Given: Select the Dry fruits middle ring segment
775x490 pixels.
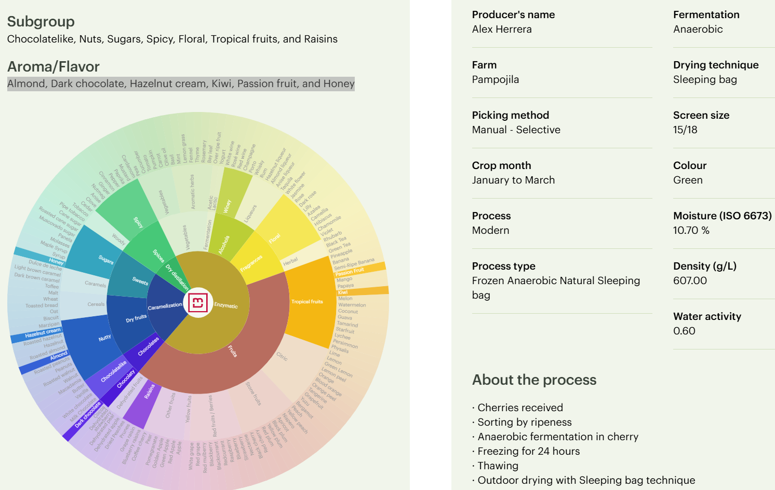Looking at the screenshot, I should (x=136, y=318).
